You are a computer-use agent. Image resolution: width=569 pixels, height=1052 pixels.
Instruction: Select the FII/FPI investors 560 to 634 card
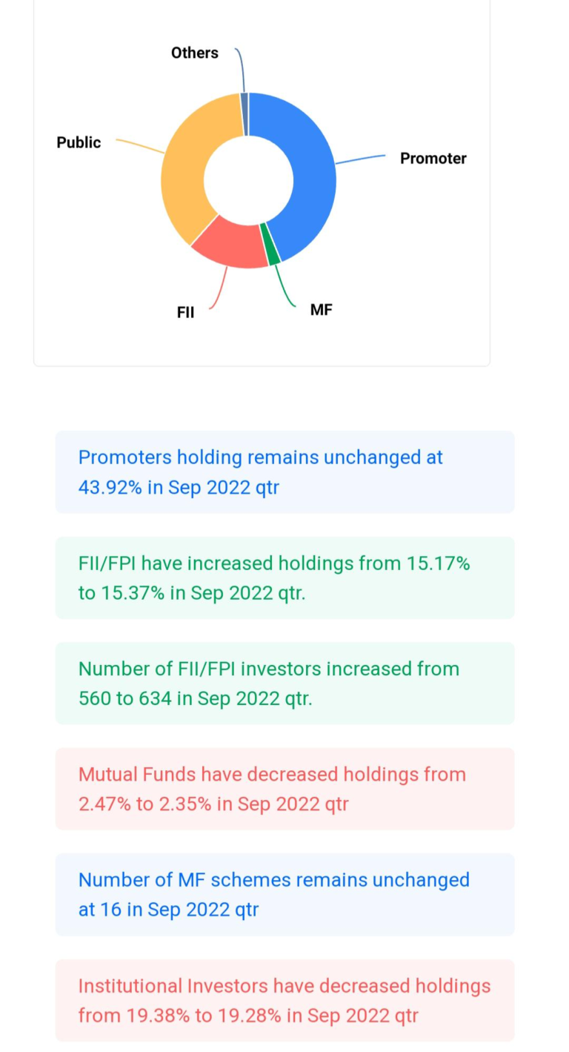tap(284, 683)
